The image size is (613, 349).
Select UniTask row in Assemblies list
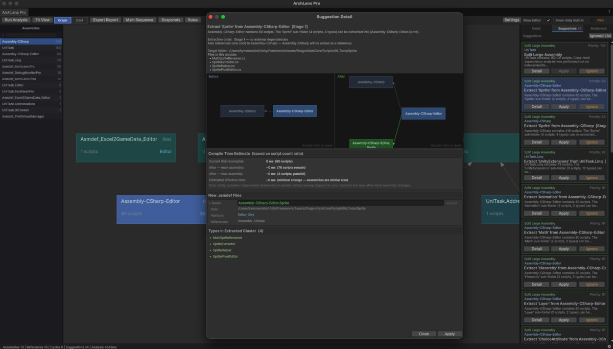coord(31,48)
